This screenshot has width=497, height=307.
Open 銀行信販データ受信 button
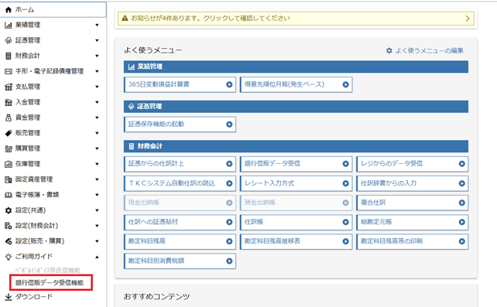point(296,164)
